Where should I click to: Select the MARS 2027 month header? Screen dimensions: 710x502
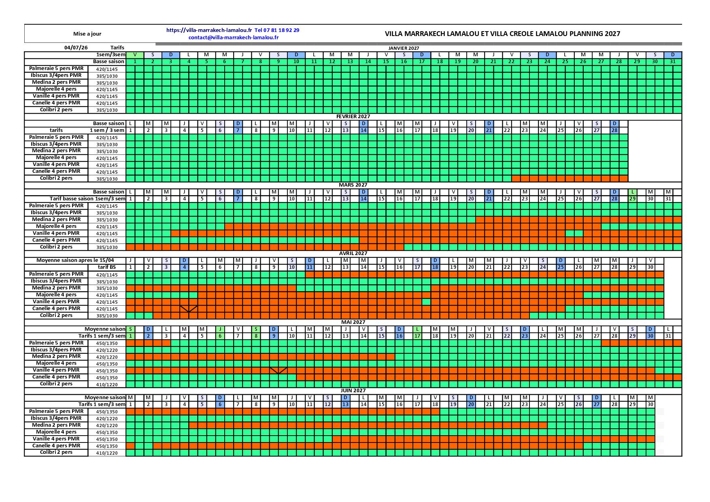(x=353, y=185)
